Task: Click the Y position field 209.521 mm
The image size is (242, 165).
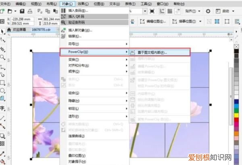Action: point(23,24)
